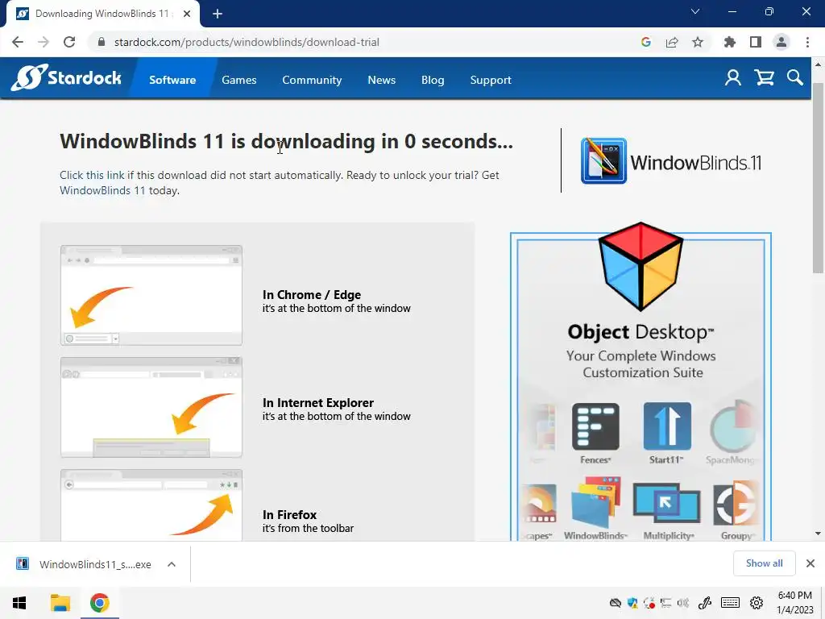Close the Downloading WindowBlinds 11 tab

tap(187, 14)
